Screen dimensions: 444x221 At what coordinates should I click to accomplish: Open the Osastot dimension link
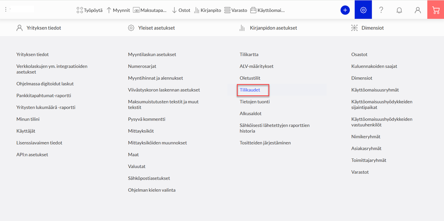pos(360,54)
